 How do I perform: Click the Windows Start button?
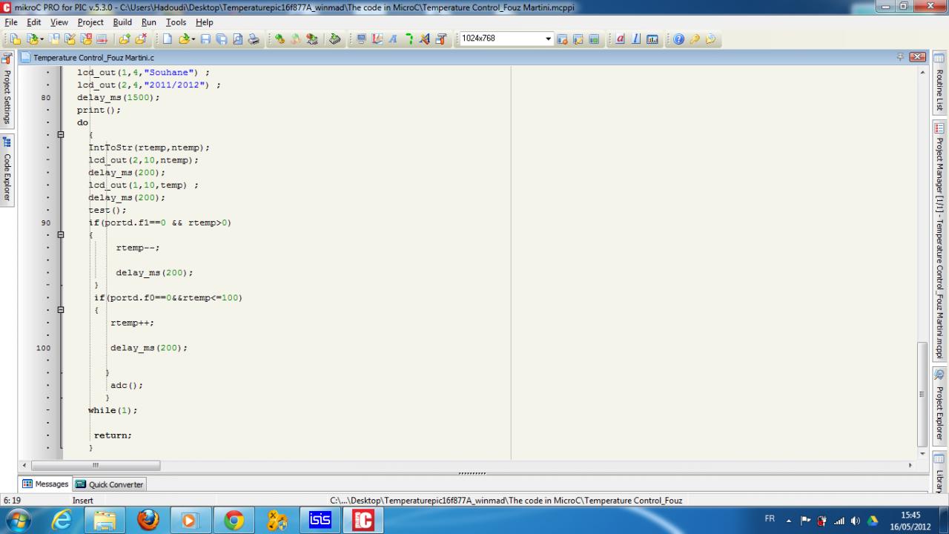coord(18,520)
